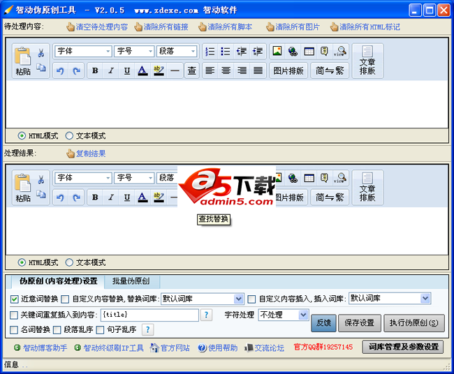Screen dimensions: 454x374
Task: Justify text in the top editor
Action: pos(258,70)
